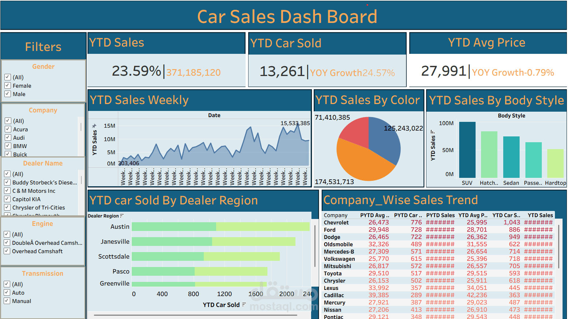The height and width of the screenshot is (319, 568).
Task: Select the SUV bar in Body Style chart
Action: click(x=467, y=149)
